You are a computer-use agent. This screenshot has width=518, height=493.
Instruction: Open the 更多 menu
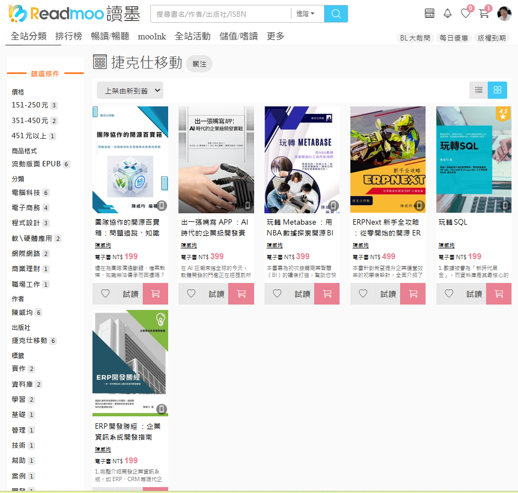[x=276, y=36]
